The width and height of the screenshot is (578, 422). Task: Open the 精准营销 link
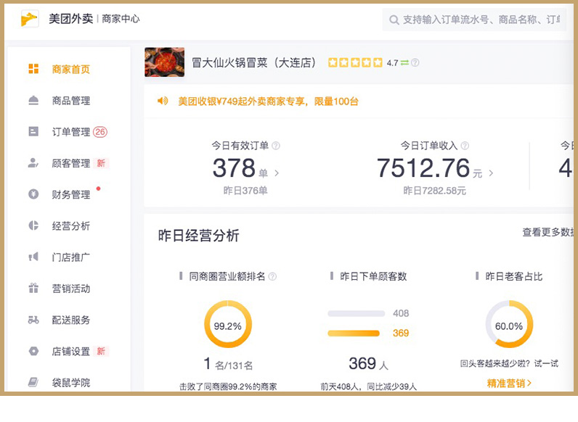click(x=509, y=384)
